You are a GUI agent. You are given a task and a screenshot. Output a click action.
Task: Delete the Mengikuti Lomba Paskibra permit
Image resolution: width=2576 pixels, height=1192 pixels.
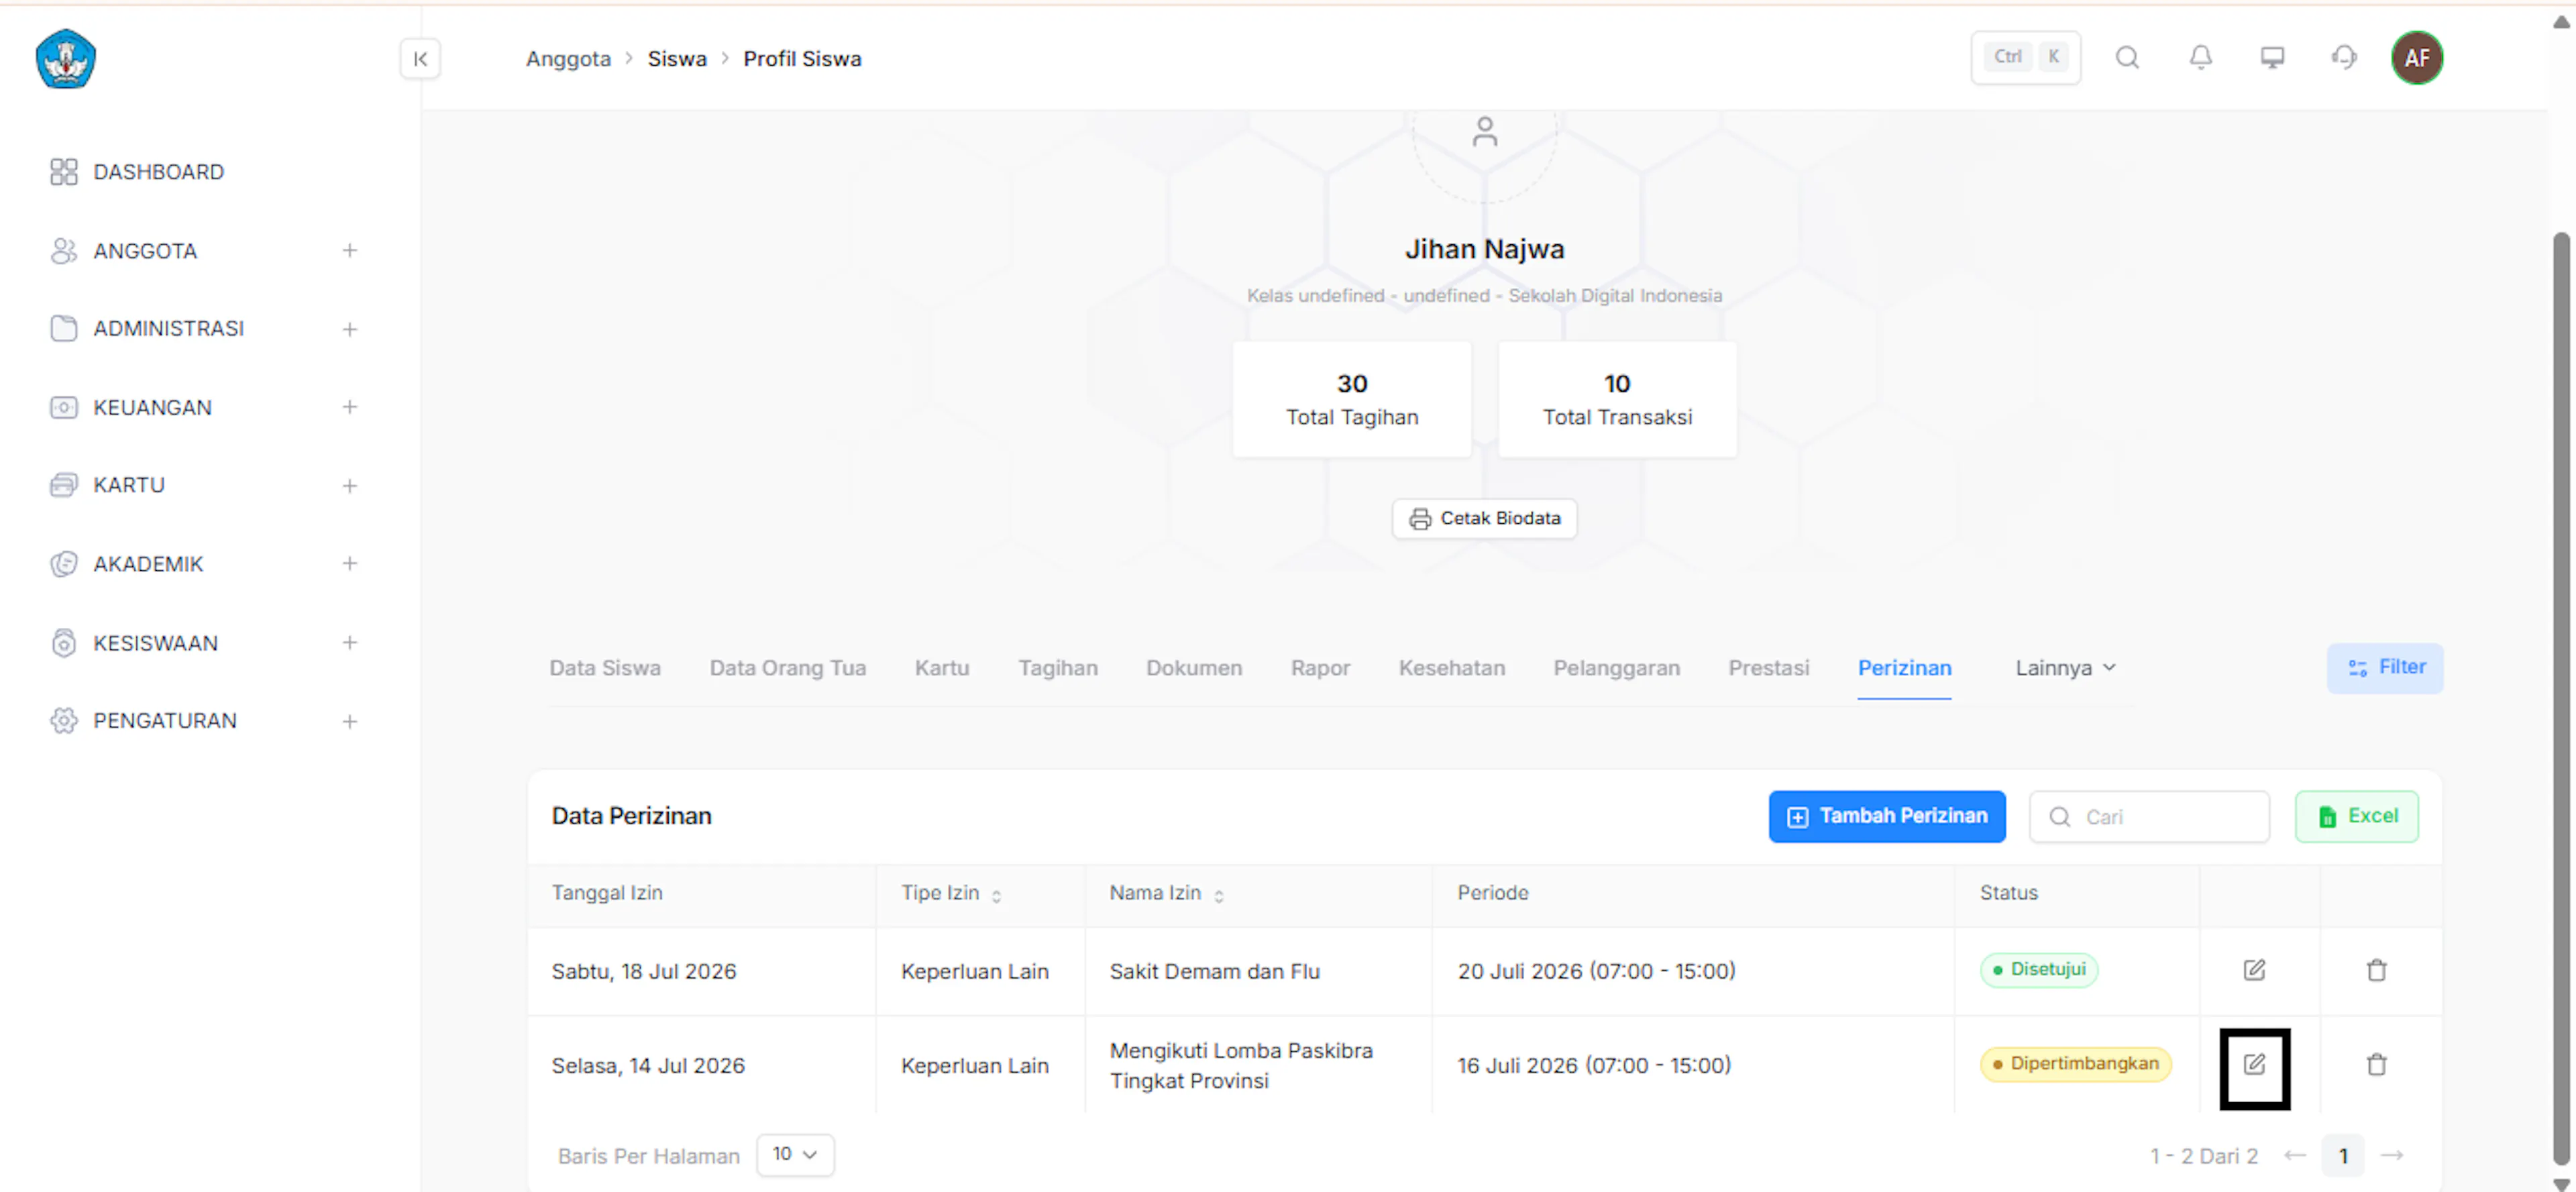[2376, 1066]
